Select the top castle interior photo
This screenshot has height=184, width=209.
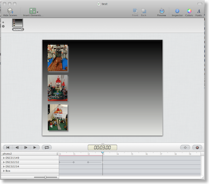57,58
